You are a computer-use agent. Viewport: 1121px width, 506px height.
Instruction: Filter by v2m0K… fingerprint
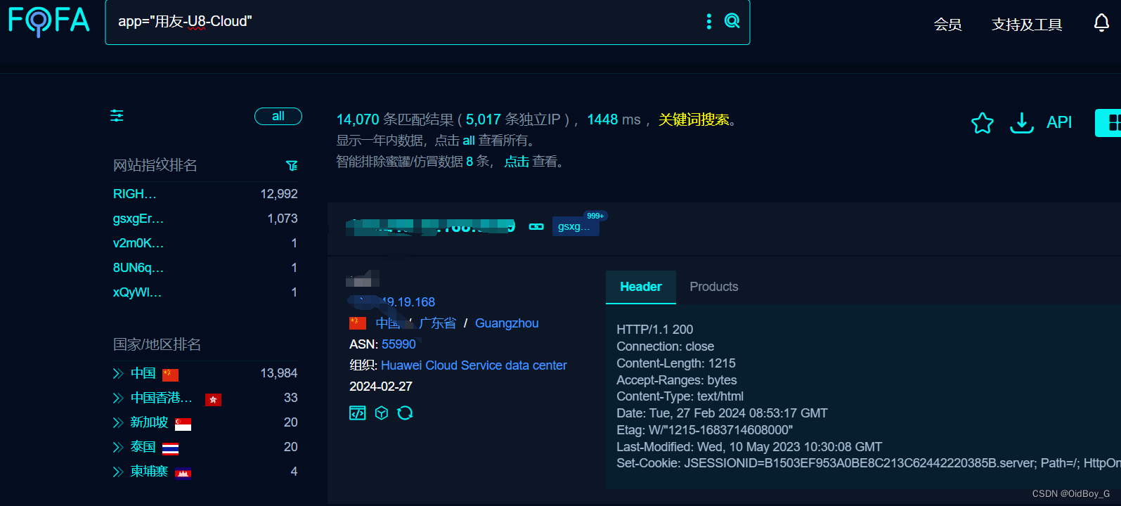tap(138, 243)
